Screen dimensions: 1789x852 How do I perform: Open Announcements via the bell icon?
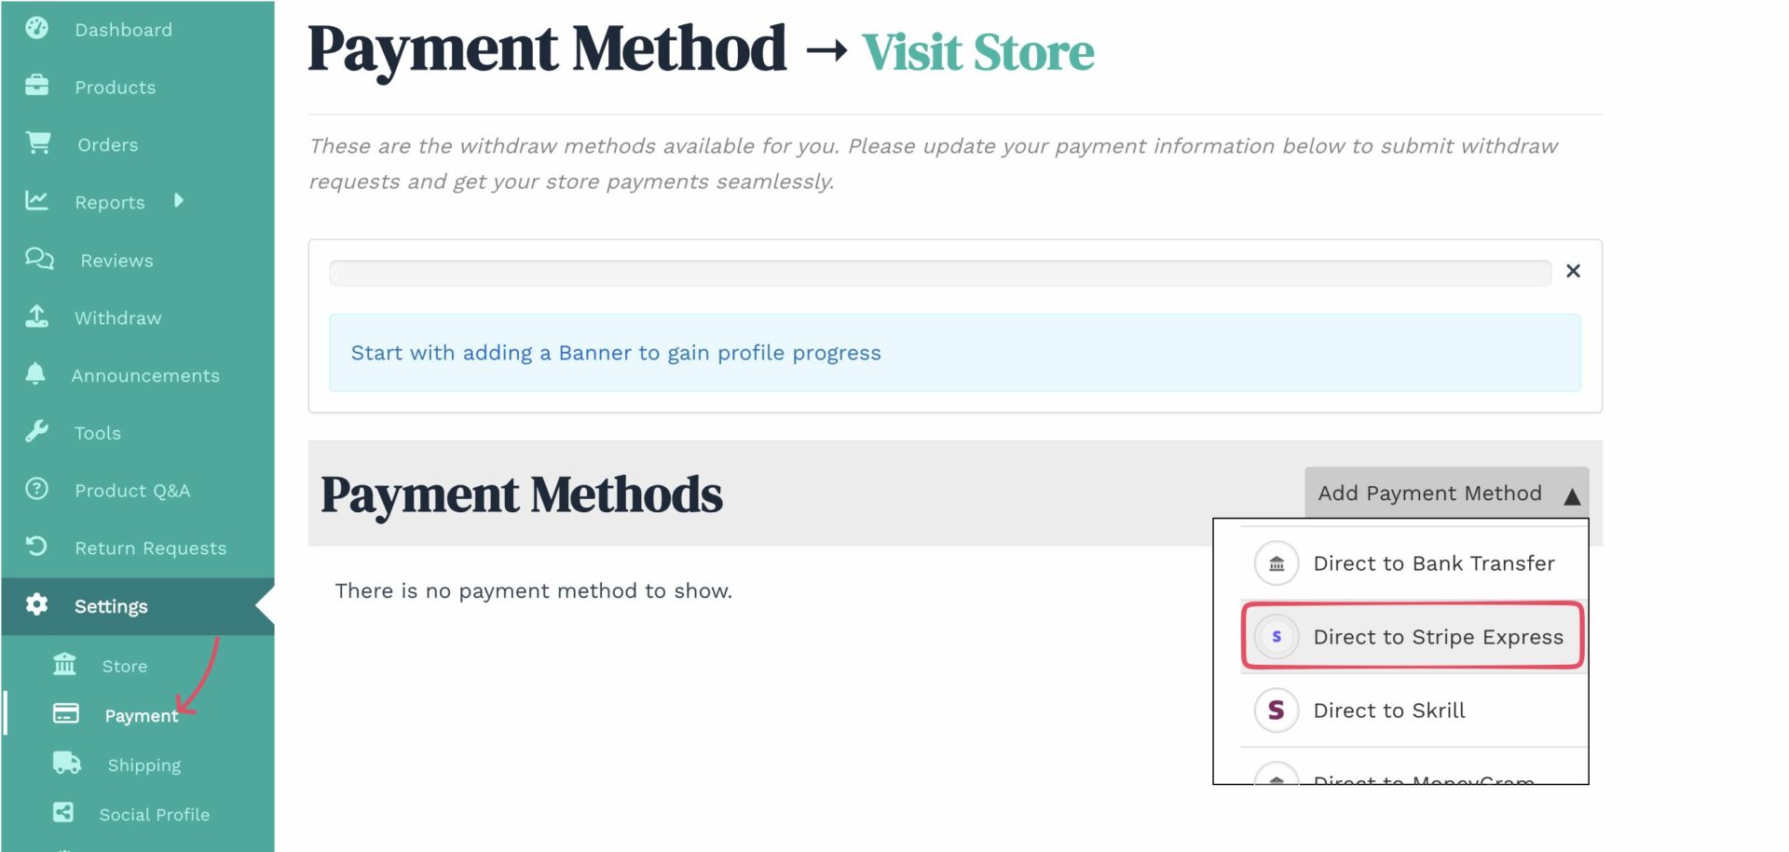35,375
